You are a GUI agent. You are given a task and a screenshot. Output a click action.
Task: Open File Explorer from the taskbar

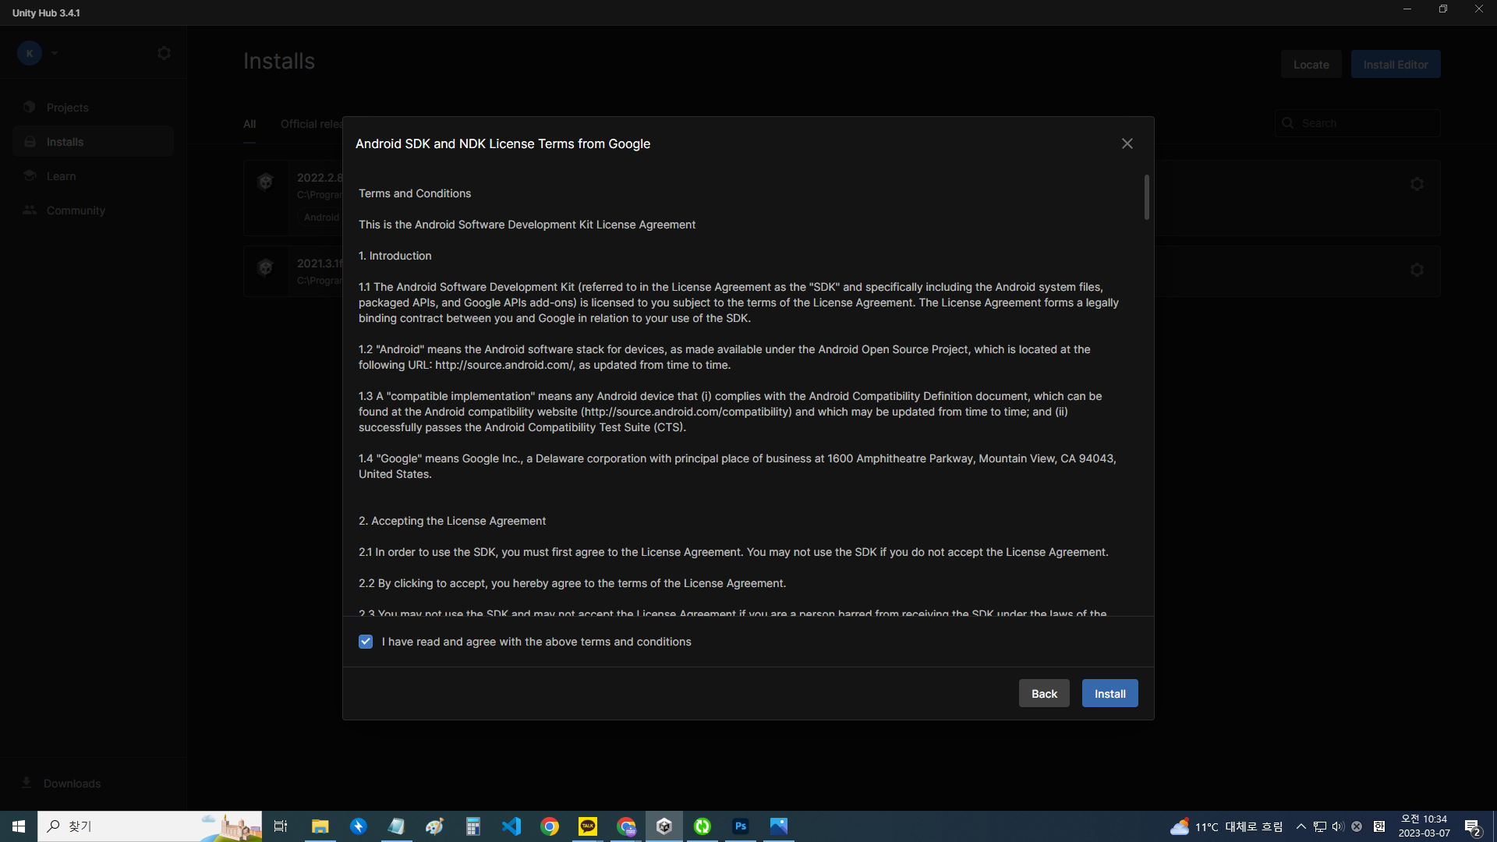(320, 826)
